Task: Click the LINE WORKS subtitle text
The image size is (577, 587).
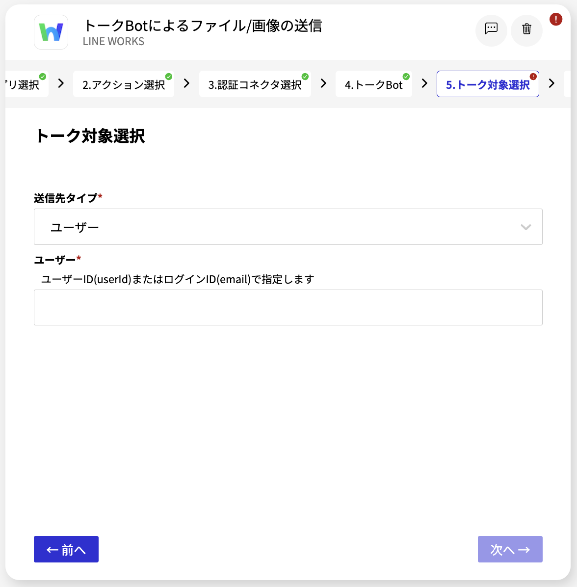Action: pyautogui.click(x=113, y=41)
